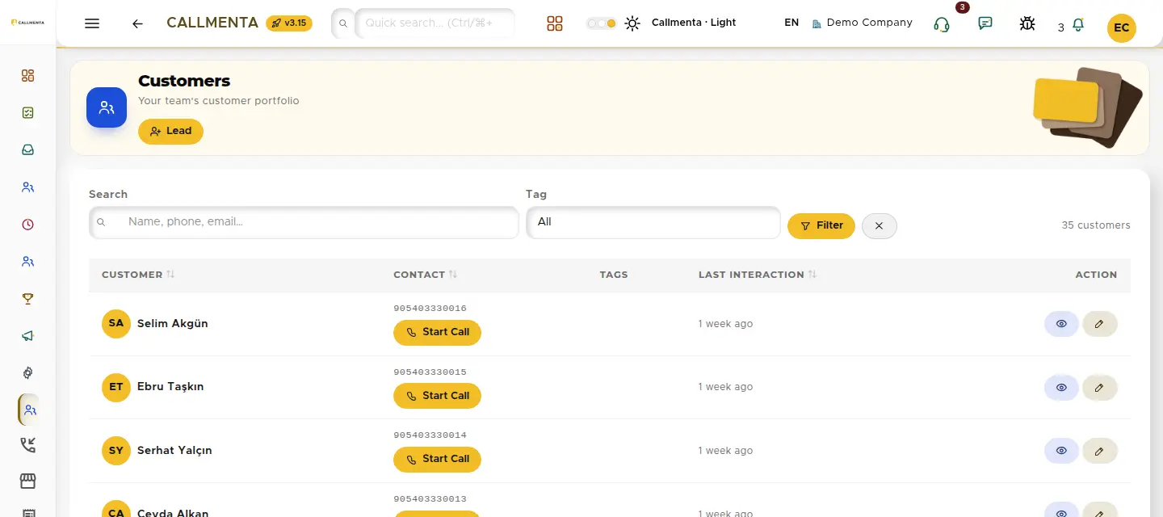This screenshot has width=1163, height=517.
Task: Click the blue Customers page icon
Action: point(107,107)
